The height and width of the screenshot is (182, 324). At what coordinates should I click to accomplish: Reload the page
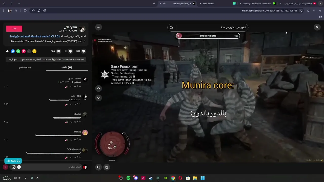[x=308, y=11]
